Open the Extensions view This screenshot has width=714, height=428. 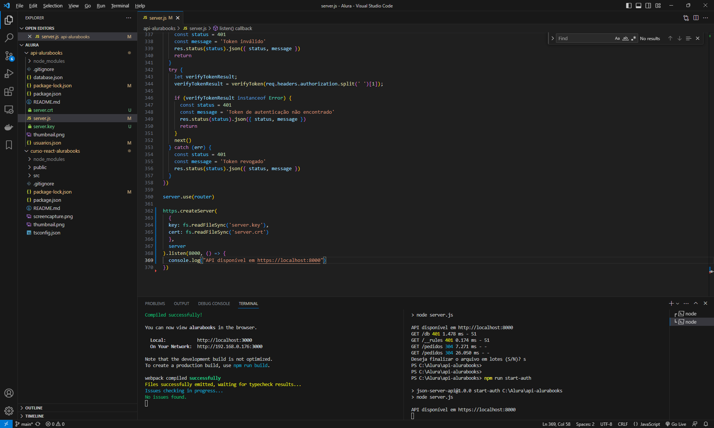(9, 91)
